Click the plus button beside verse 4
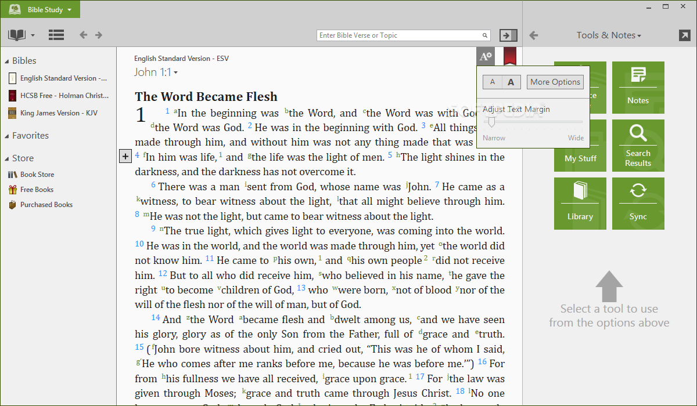This screenshot has width=697, height=406. pyautogui.click(x=125, y=156)
